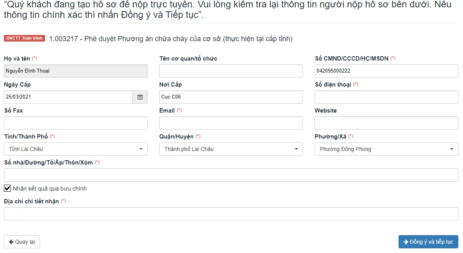Focus the Số nhà/Đường/Tổ/Ấp/Thôn/Xóm field

pyautogui.click(x=231, y=175)
